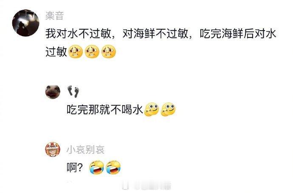Tap the right laughing-crying emoji
This screenshot has height=193, width=293.
click(x=113, y=167)
